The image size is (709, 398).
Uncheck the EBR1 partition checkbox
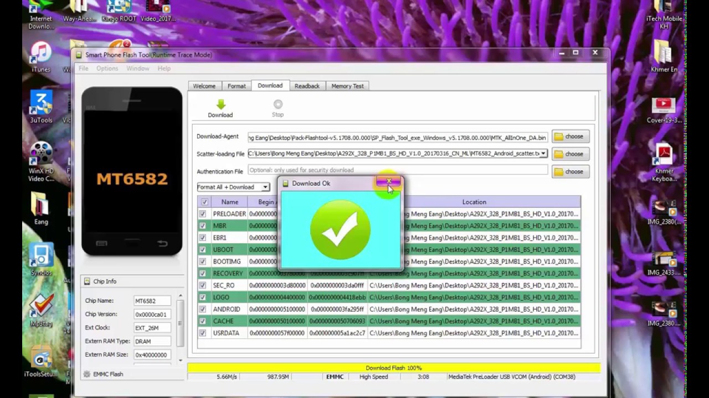pyautogui.click(x=203, y=238)
